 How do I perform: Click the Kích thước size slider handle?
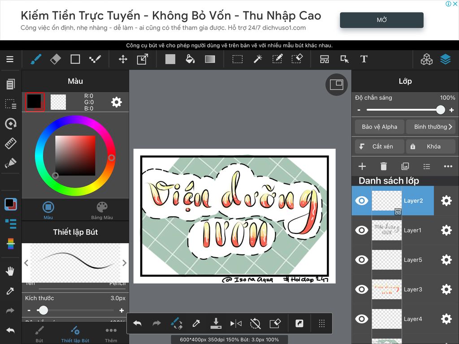pyautogui.click(x=43, y=310)
